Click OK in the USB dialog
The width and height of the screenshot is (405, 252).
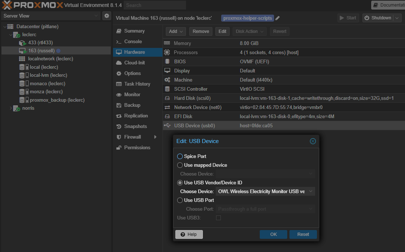[273, 234]
